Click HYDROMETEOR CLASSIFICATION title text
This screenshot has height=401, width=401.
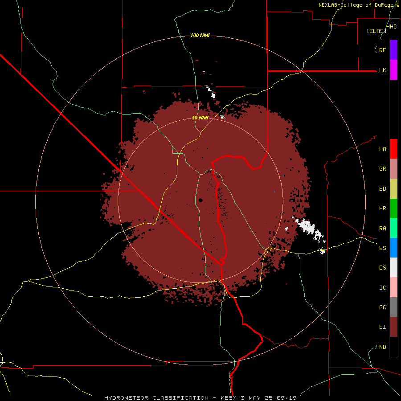[156, 398]
